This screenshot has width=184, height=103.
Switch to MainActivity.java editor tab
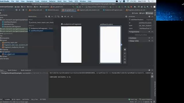[x=52, y=10]
